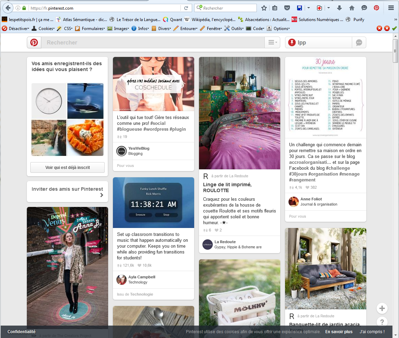Click the La Redoute round avatar
Screen dimensions: 399x338
coord(207,245)
